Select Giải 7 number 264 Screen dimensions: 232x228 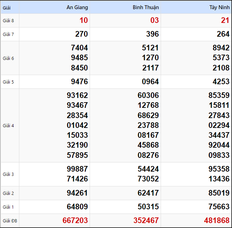pyautogui.click(x=223, y=34)
